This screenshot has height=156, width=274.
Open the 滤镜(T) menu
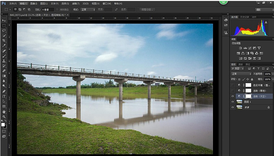[x=76, y=3]
